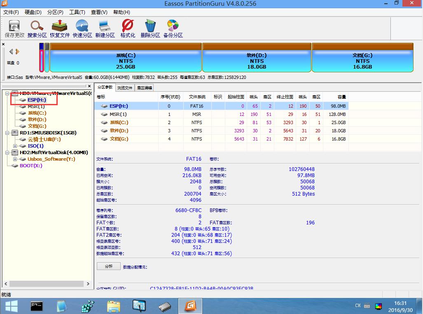Click the Recover Files (恢复文件) toolbar icon
The width and height of the screenshot is (423, 314).
(60, 28)
